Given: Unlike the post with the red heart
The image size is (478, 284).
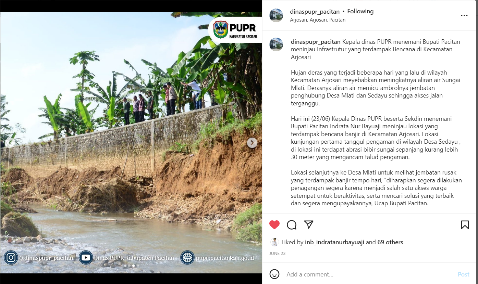Looking at the screenshot, I should click(x=274, y=225).
